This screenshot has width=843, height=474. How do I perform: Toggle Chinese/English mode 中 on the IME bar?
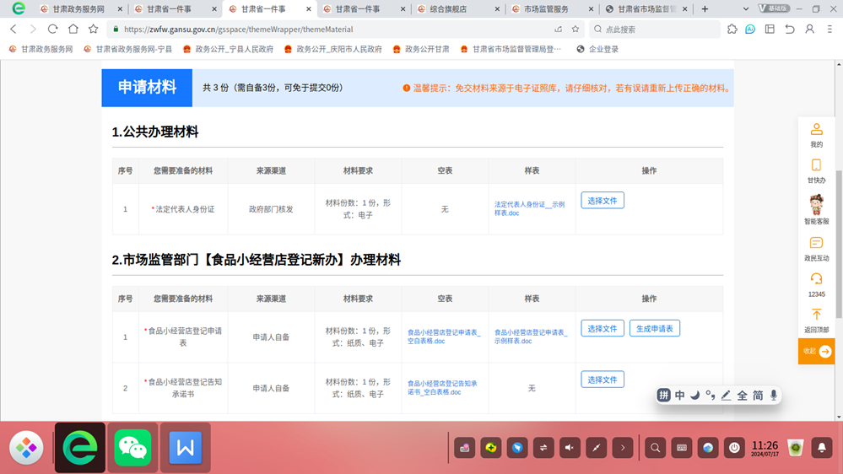click(679, 396)
